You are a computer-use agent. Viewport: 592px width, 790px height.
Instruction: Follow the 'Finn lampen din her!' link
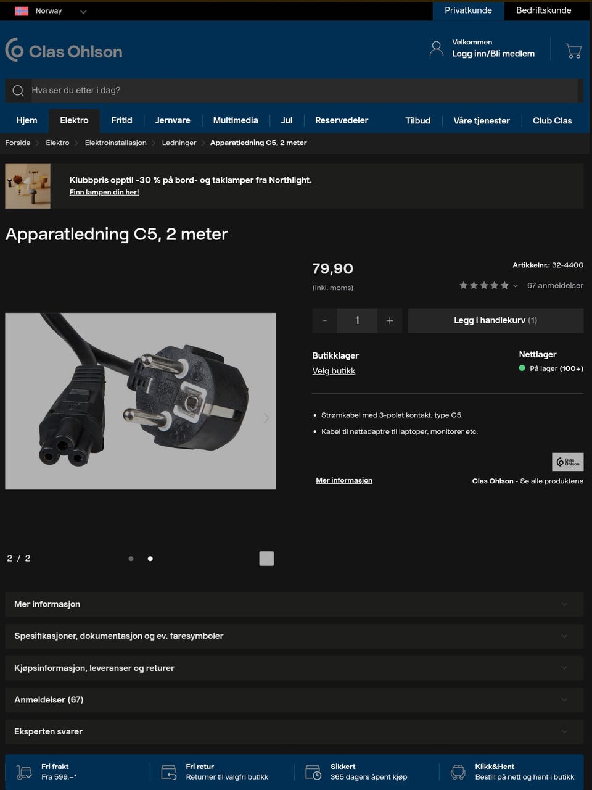pos(104,193)
